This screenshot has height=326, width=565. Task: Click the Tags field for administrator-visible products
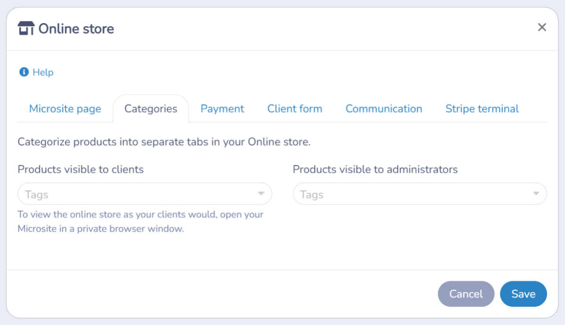tap(420, 194)
